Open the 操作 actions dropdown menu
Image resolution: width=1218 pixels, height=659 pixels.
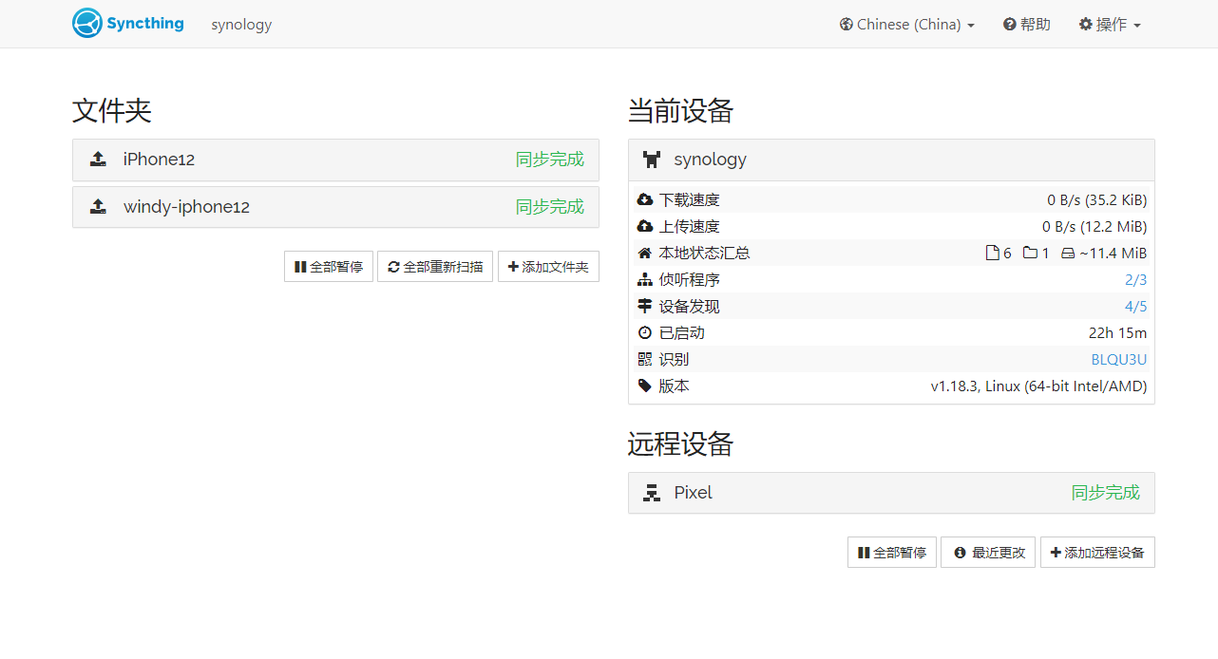click(1110, 24)
